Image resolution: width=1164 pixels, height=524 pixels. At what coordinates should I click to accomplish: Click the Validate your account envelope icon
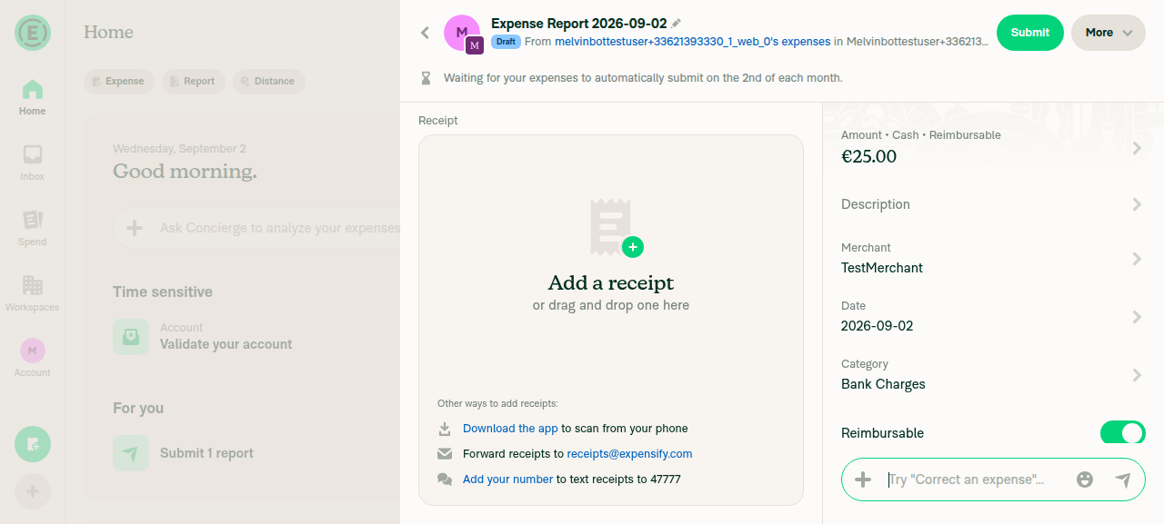131,336
